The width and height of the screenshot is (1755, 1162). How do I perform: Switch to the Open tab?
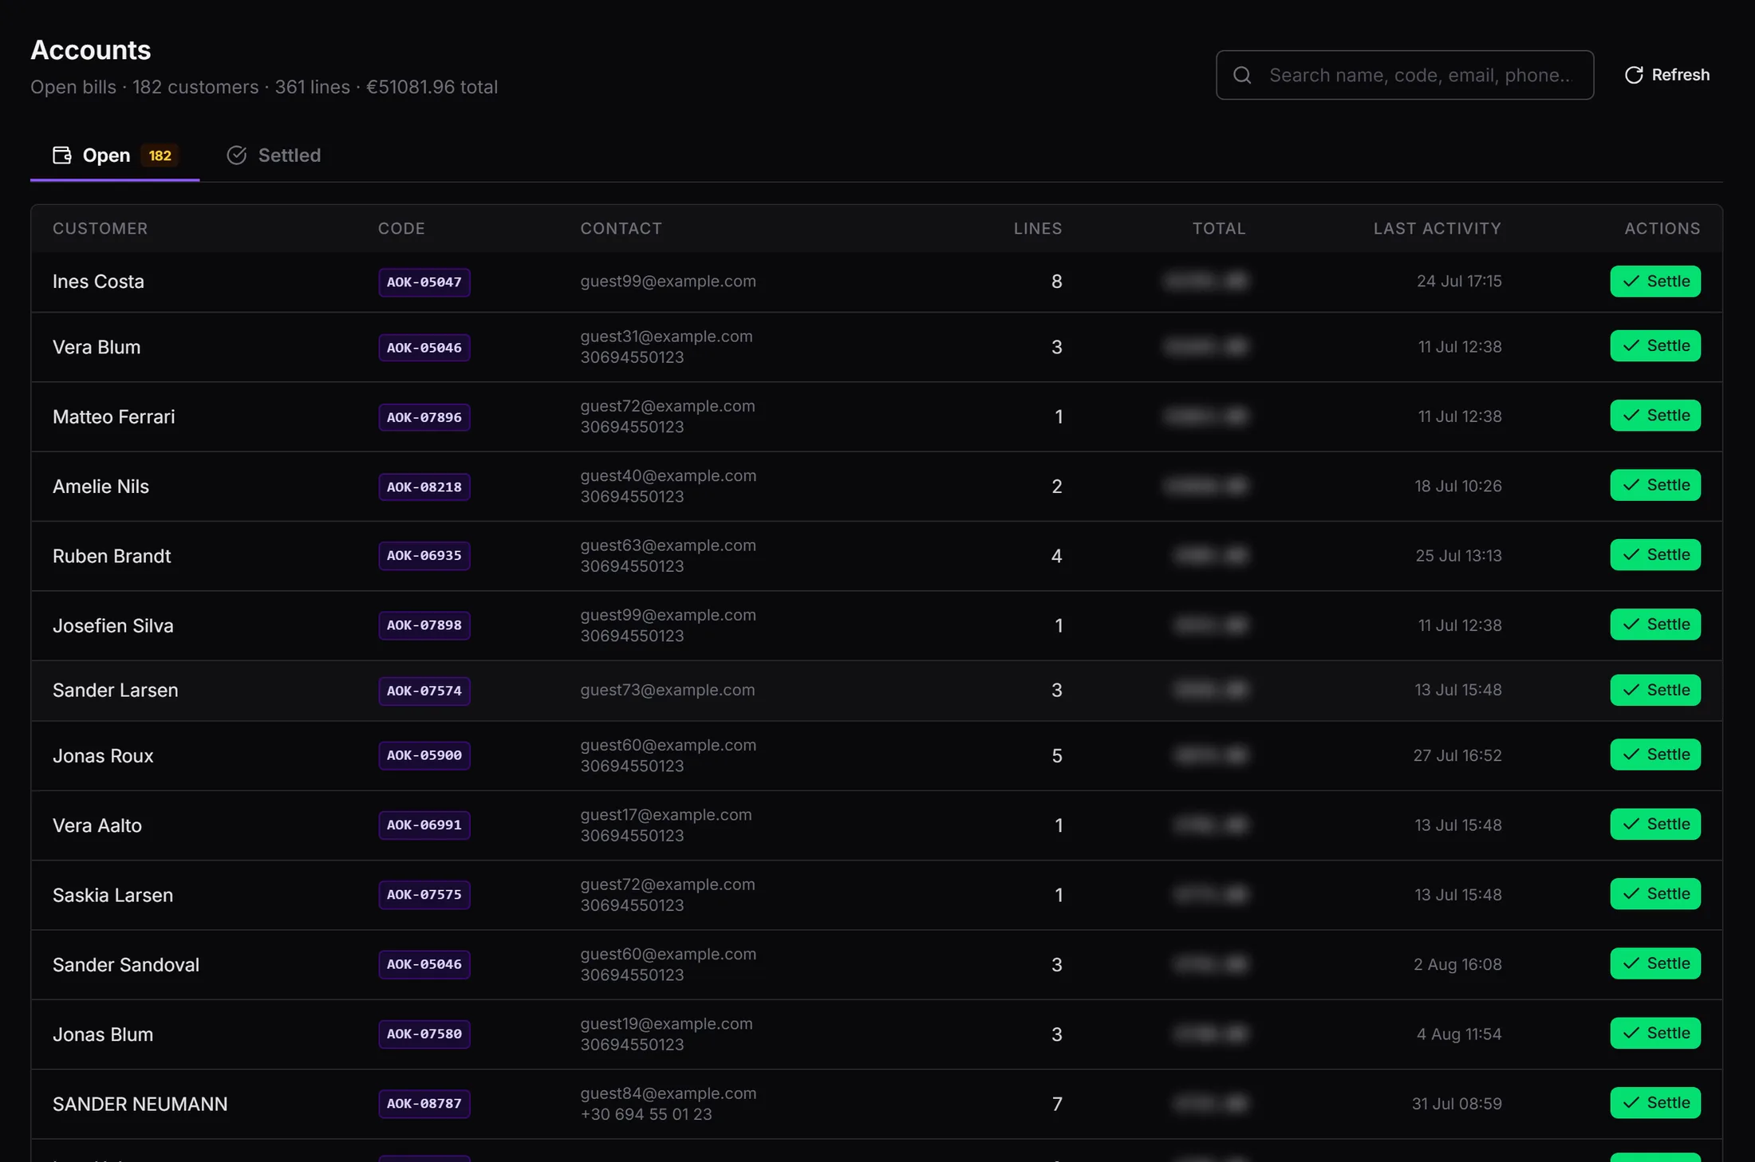115,155
